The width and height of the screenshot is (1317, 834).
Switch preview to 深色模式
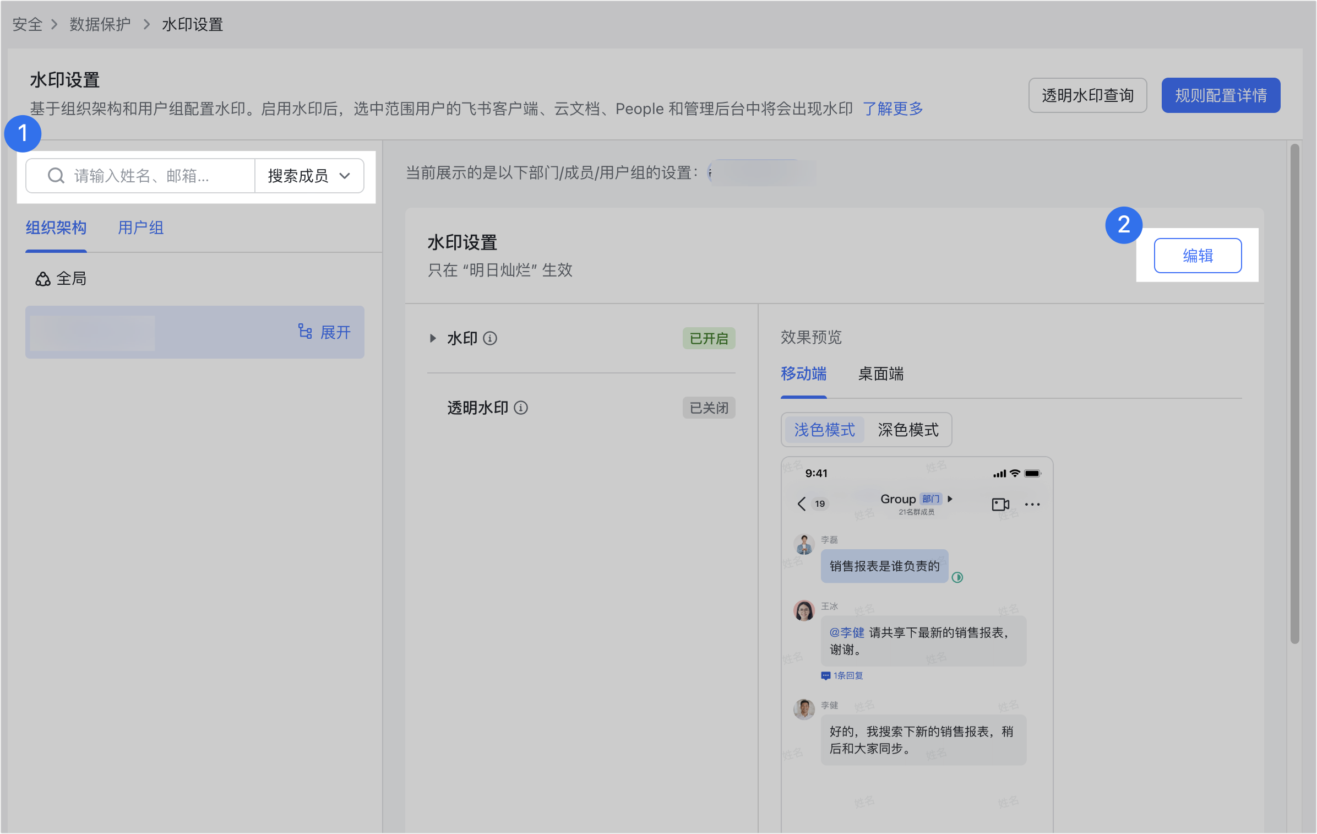908,430
